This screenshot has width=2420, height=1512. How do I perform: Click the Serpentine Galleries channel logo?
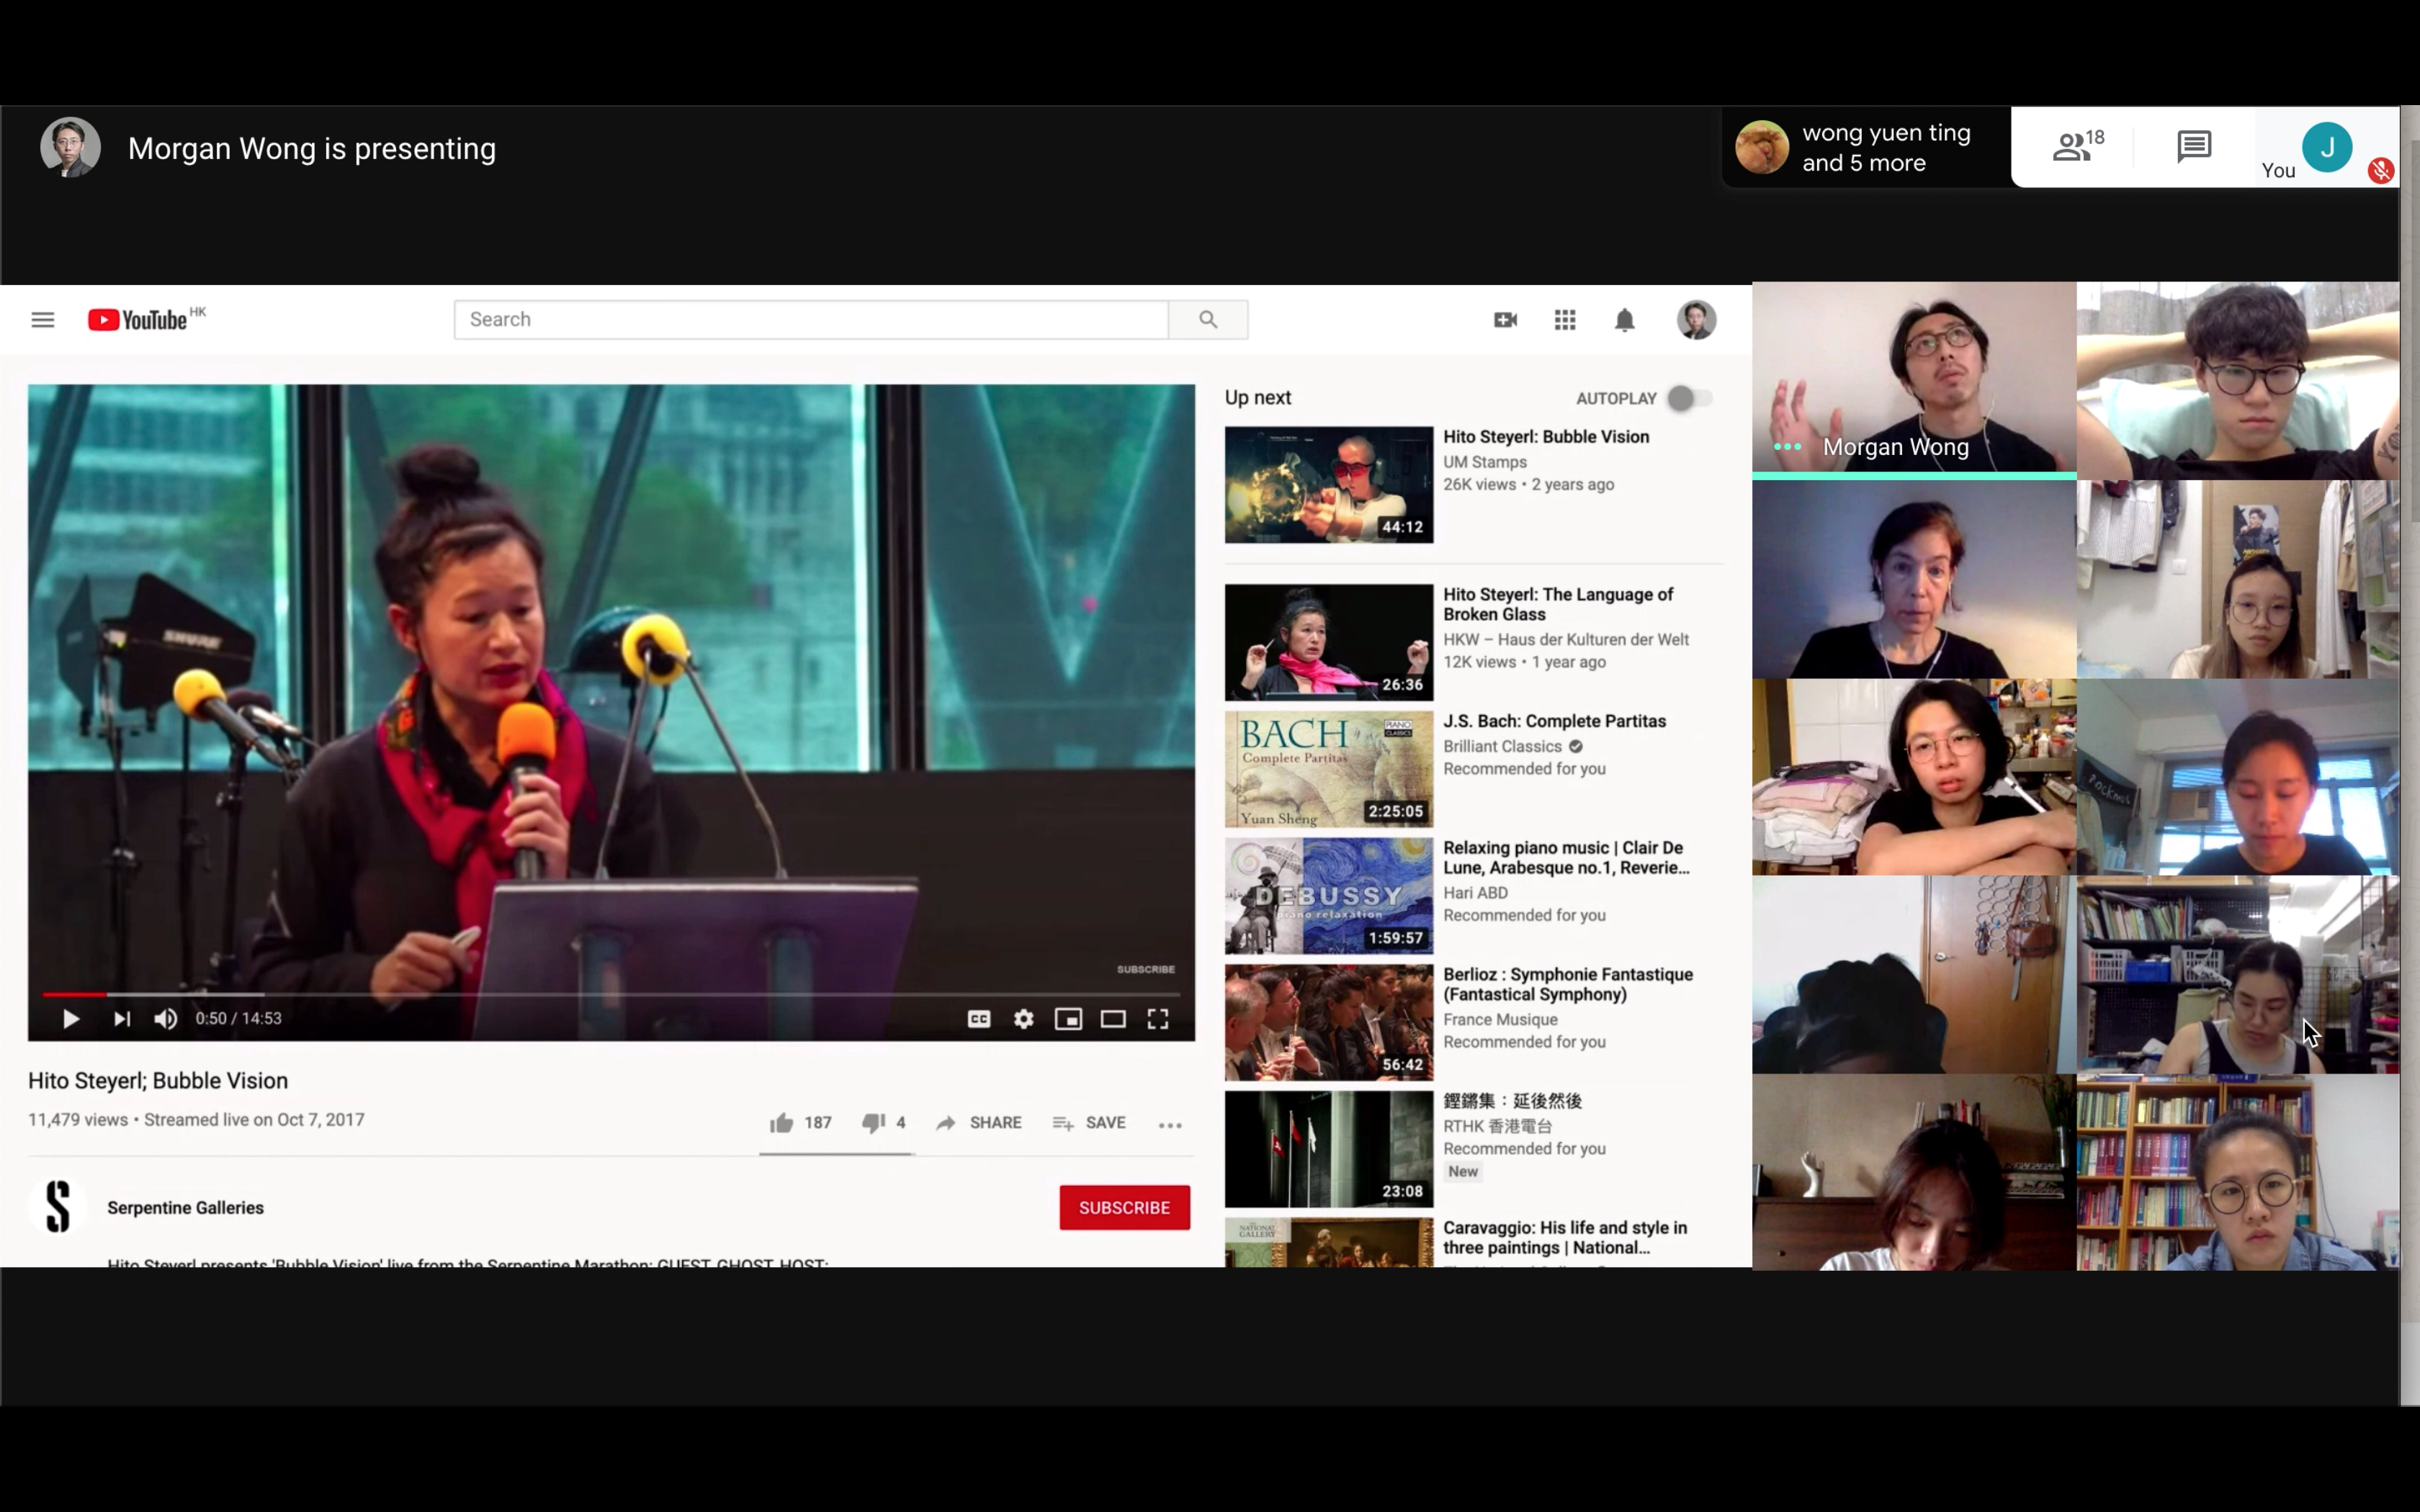tap(58, 1206)
